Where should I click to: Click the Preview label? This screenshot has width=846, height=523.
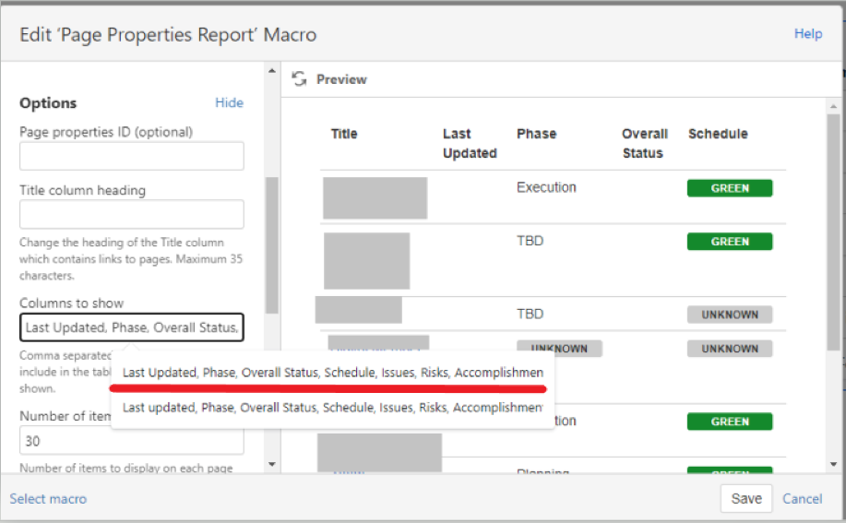[x=341, y=79]
